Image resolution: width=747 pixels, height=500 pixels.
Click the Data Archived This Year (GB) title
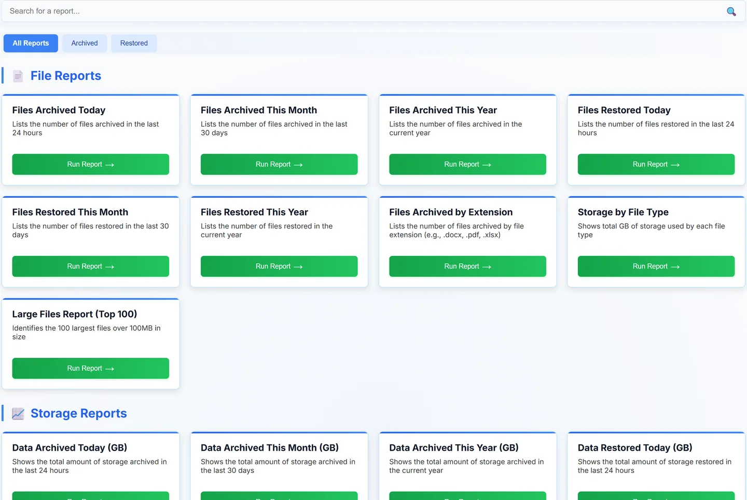(454, 448)
